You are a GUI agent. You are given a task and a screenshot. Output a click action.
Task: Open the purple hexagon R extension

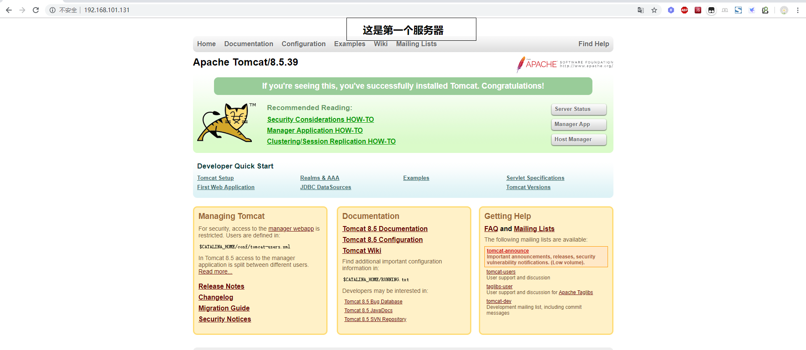tap(671, 10)
